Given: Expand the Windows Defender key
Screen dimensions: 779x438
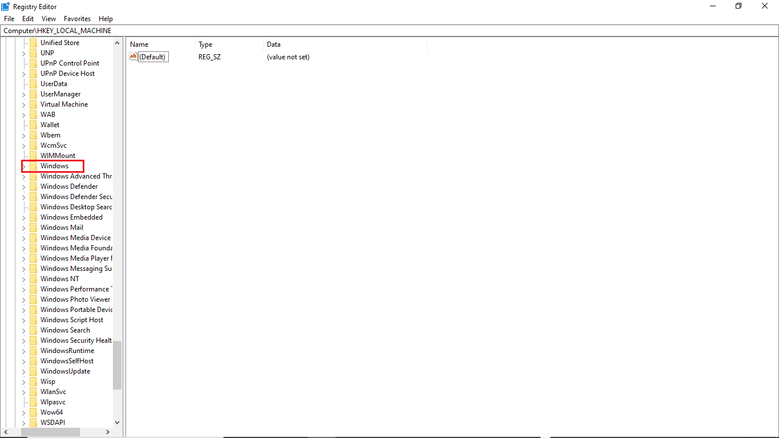Looking at the screenshot, I should point(24,186).
